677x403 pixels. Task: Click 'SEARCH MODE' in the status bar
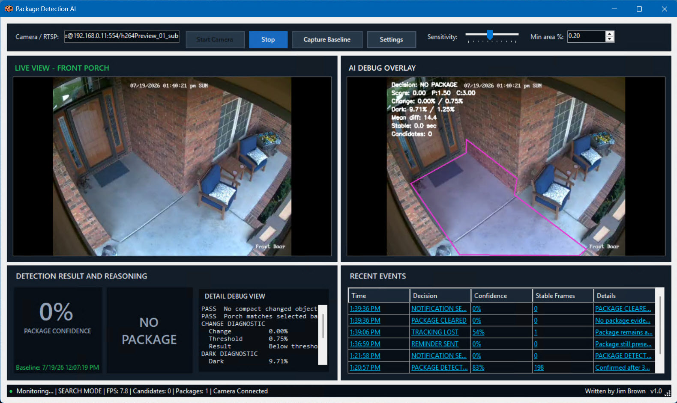coord(80,391)
